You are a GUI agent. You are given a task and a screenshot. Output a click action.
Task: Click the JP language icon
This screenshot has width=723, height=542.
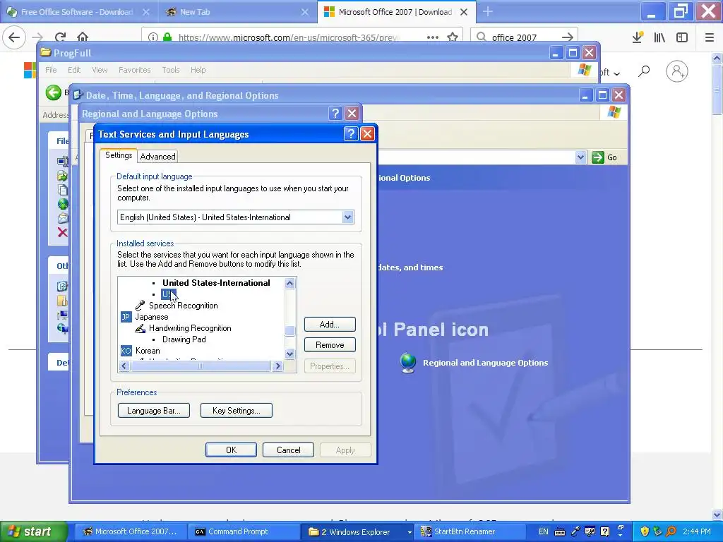pyautogui.click(x=126, y=317)
